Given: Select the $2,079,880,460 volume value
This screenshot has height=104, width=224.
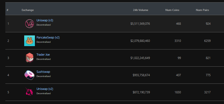Looking at the screenshot, I should [140, 41].
